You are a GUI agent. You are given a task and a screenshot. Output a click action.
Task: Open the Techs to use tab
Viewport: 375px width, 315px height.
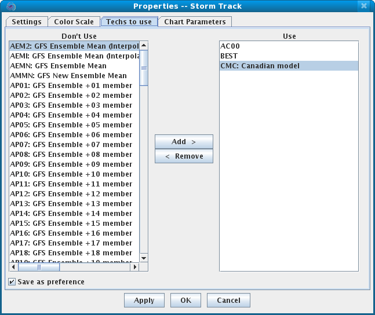(x=129, y=22)
